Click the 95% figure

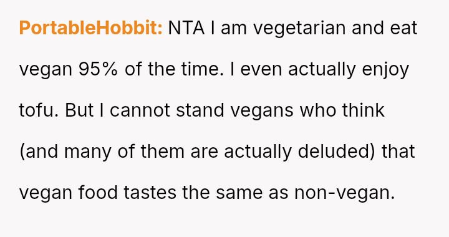click(98, 69)
